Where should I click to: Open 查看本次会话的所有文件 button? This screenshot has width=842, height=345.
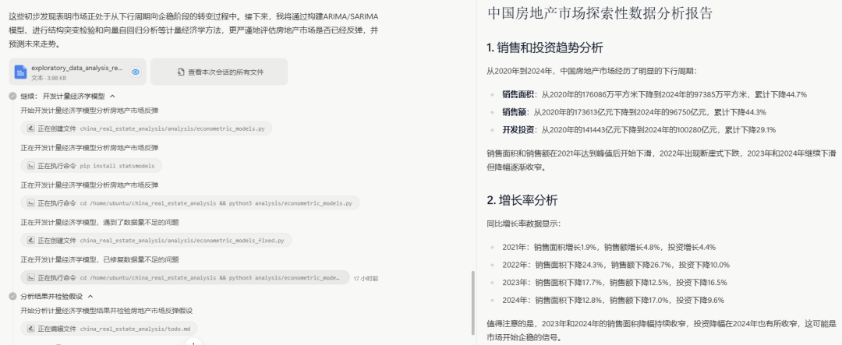219,72
